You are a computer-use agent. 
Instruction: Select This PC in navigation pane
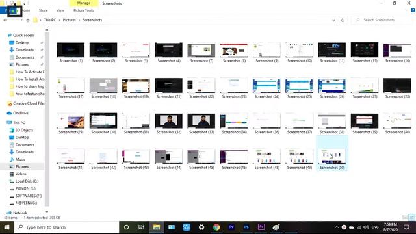tap(19, 123)
